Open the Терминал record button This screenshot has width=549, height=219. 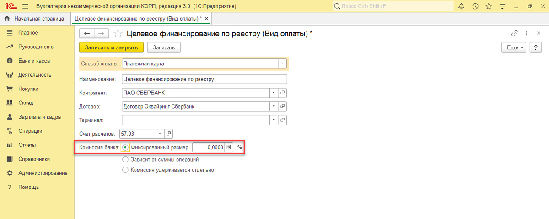(x=282, y=120)
